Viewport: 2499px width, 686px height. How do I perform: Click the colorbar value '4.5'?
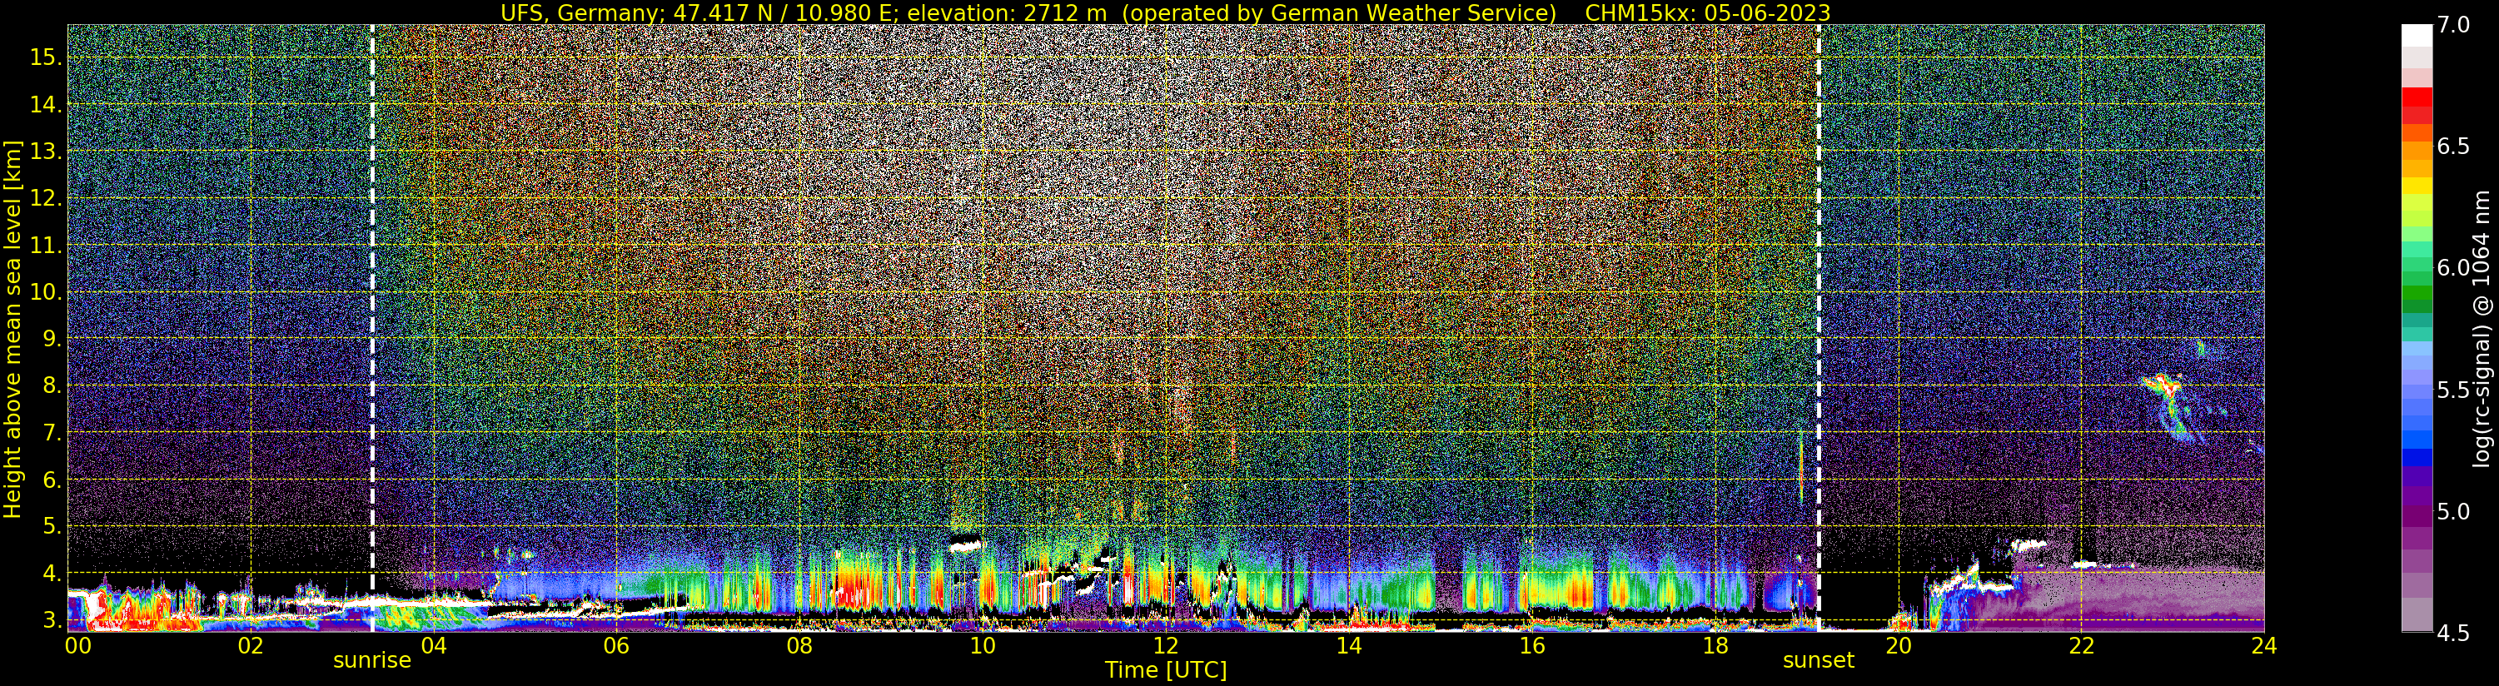coord(2453,634)
